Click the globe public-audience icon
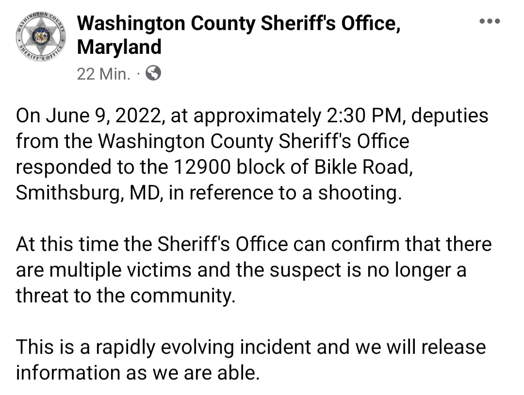Viewport: 524px width, 395px height. tap(153, 73)
